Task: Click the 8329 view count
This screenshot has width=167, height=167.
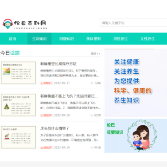Action: pos(97,116)
